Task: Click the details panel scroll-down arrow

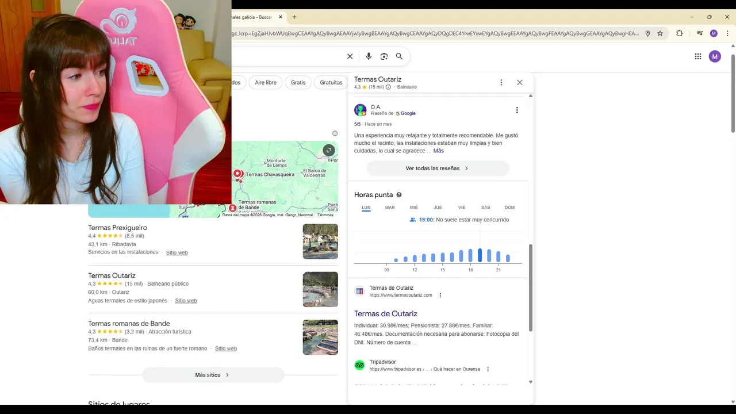Action: coord(530,382)
